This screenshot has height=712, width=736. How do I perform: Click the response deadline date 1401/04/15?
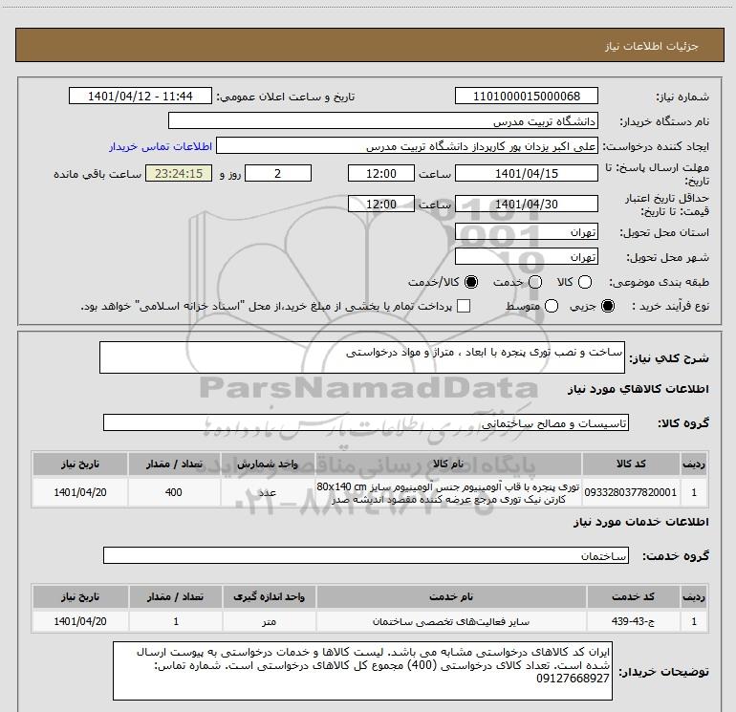(x=526, y=173)
